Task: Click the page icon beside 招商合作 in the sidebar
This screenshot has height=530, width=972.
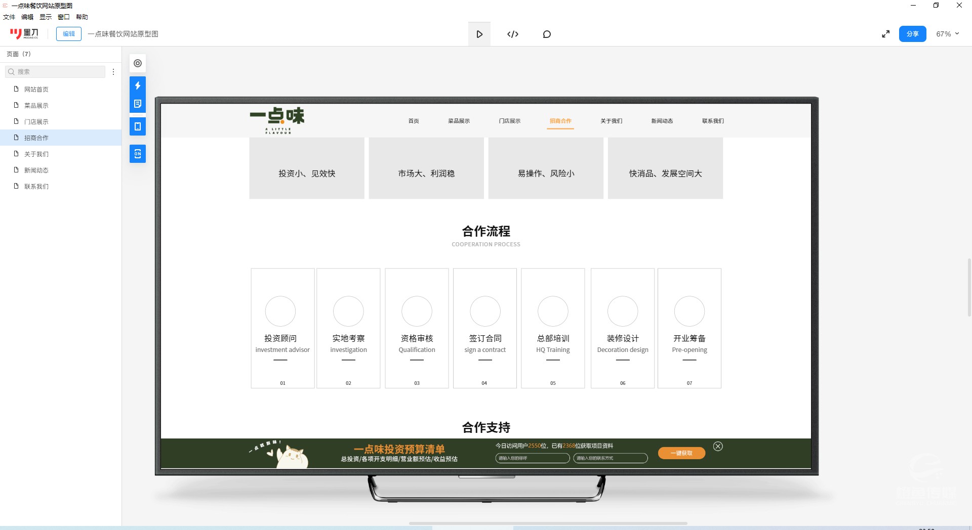Action: tap(16, 138)
